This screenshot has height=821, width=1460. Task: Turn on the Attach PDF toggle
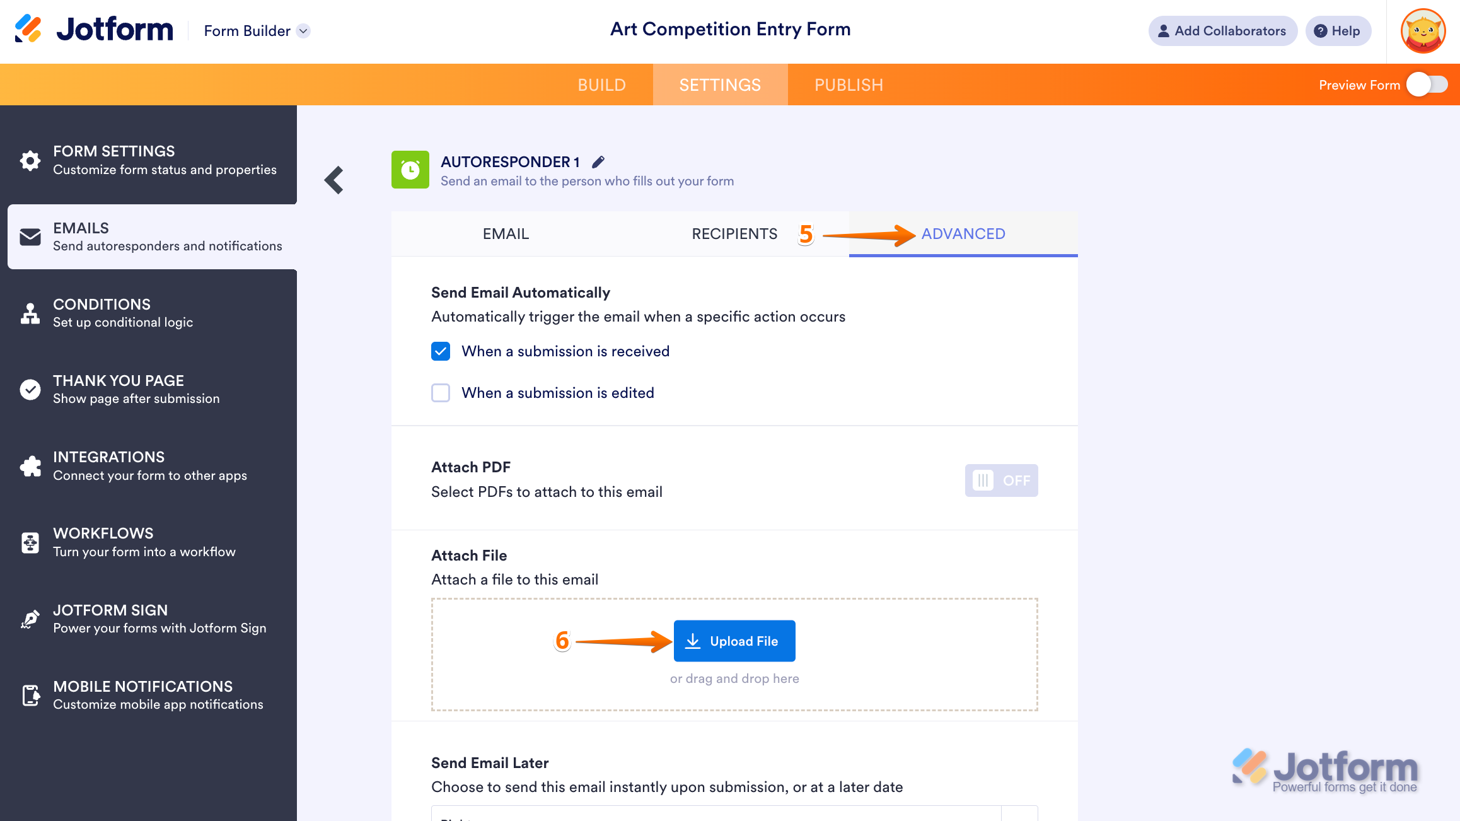[1001, 480]
